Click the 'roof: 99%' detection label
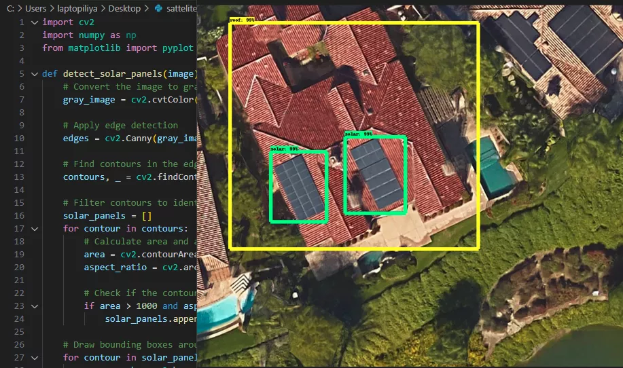The width and height of the screenshot is (623, 368). (243, 20)
